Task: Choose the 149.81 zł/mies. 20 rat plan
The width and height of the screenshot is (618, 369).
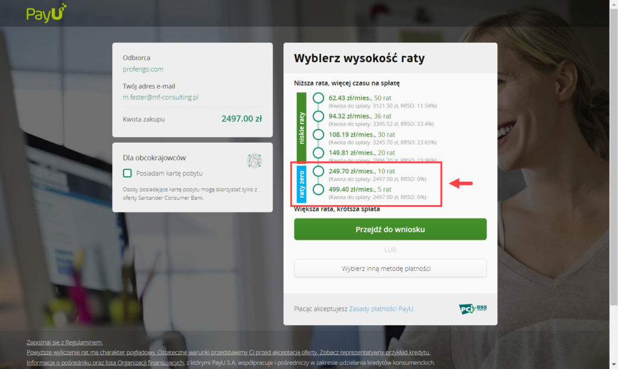Action: tap(319, 153)
